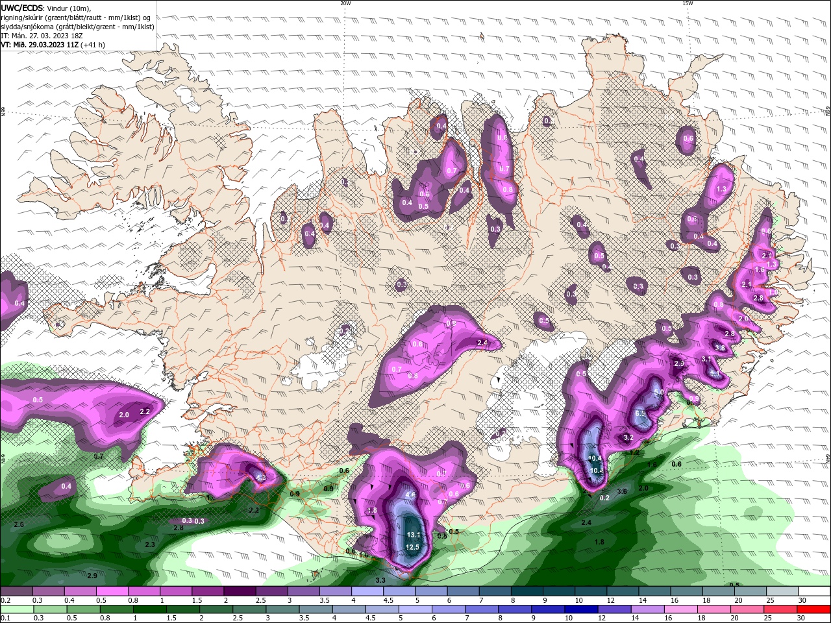Click the 10.4 precipitation value on the map

(x=595, y=458)
